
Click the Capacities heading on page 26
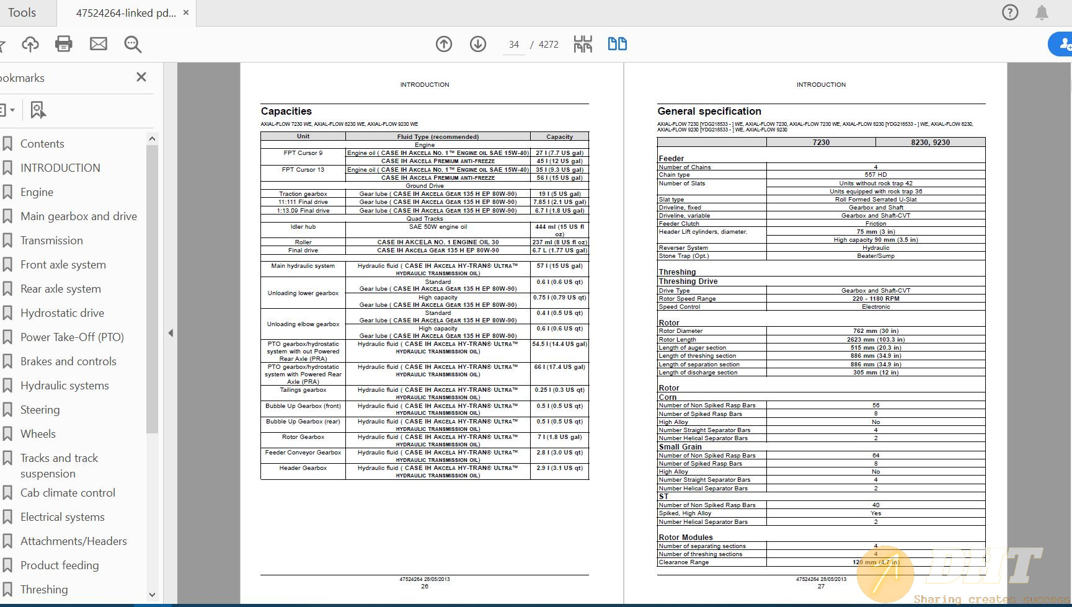286,111
